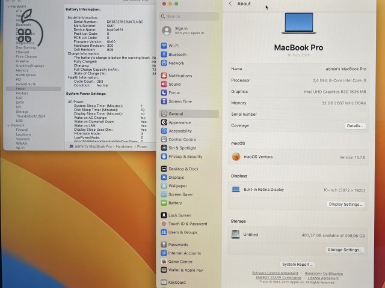Screen dimensions: 385x288
Task: Open Touch ID & Password fingerprint icon
Action: 164,224
